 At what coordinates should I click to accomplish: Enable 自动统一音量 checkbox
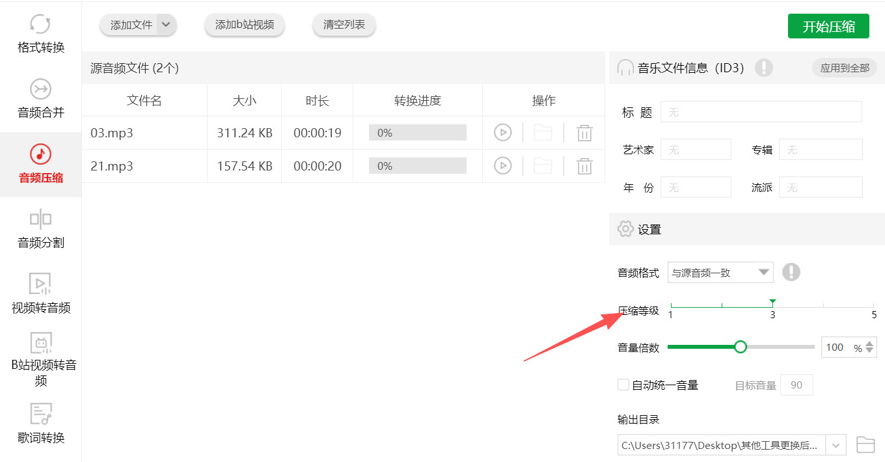point(623,385)
